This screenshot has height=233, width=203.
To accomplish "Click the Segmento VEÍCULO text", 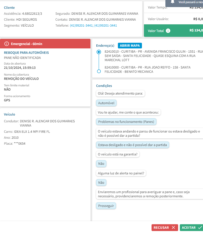I will pos(19,25).
